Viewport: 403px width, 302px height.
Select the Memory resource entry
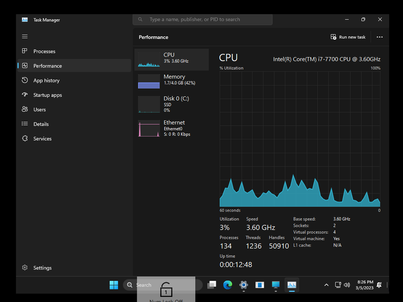click(x=171, y=81)
